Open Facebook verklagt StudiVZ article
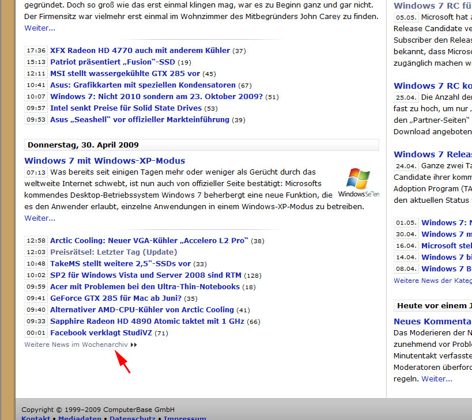This screenshot has width=472, height=420. pyautogui.click(x=101, y=333)
